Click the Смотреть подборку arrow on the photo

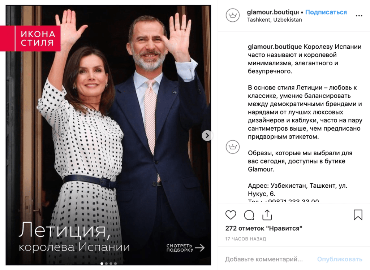click(x=185, y=248)
